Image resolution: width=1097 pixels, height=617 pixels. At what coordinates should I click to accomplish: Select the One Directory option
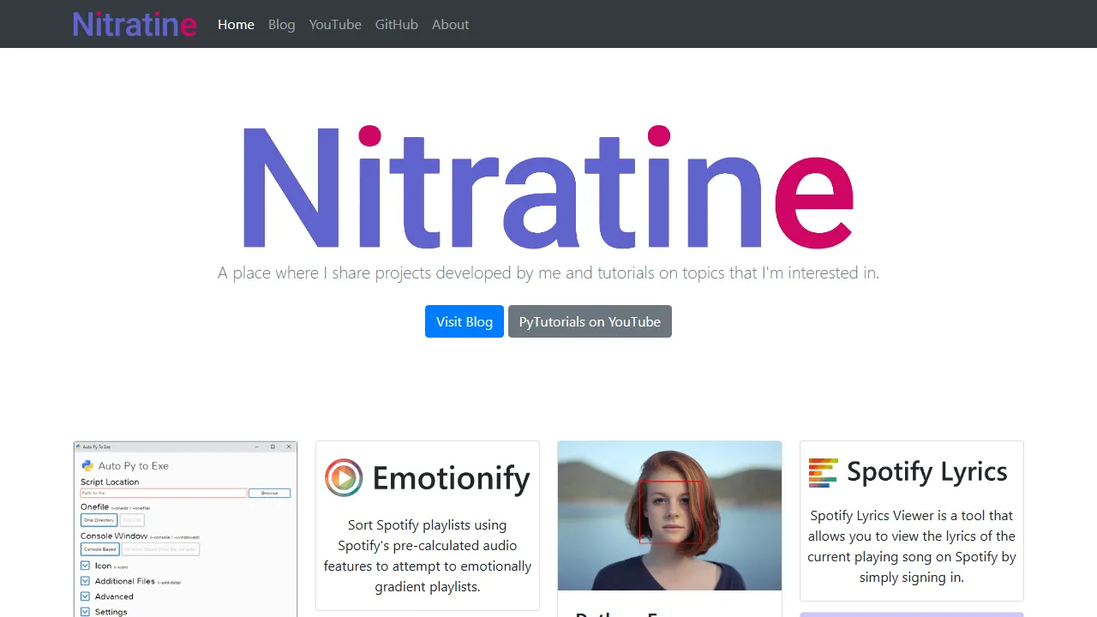click(99, 520)
